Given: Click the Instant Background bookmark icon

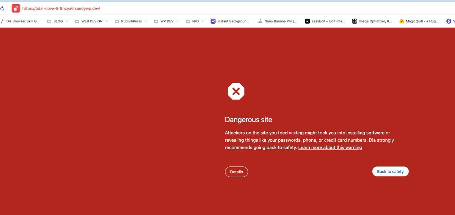Looking at the screenshot, I should click(x=213, y=21).
